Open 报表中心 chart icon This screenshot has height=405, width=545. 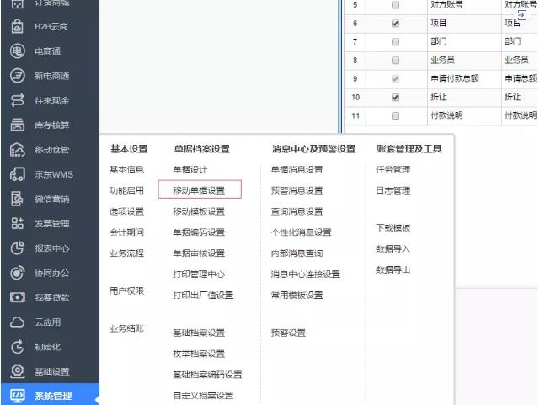[18, 248]
